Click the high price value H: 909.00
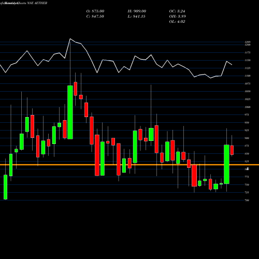This screenshot has width=259, height=259. 137,11
